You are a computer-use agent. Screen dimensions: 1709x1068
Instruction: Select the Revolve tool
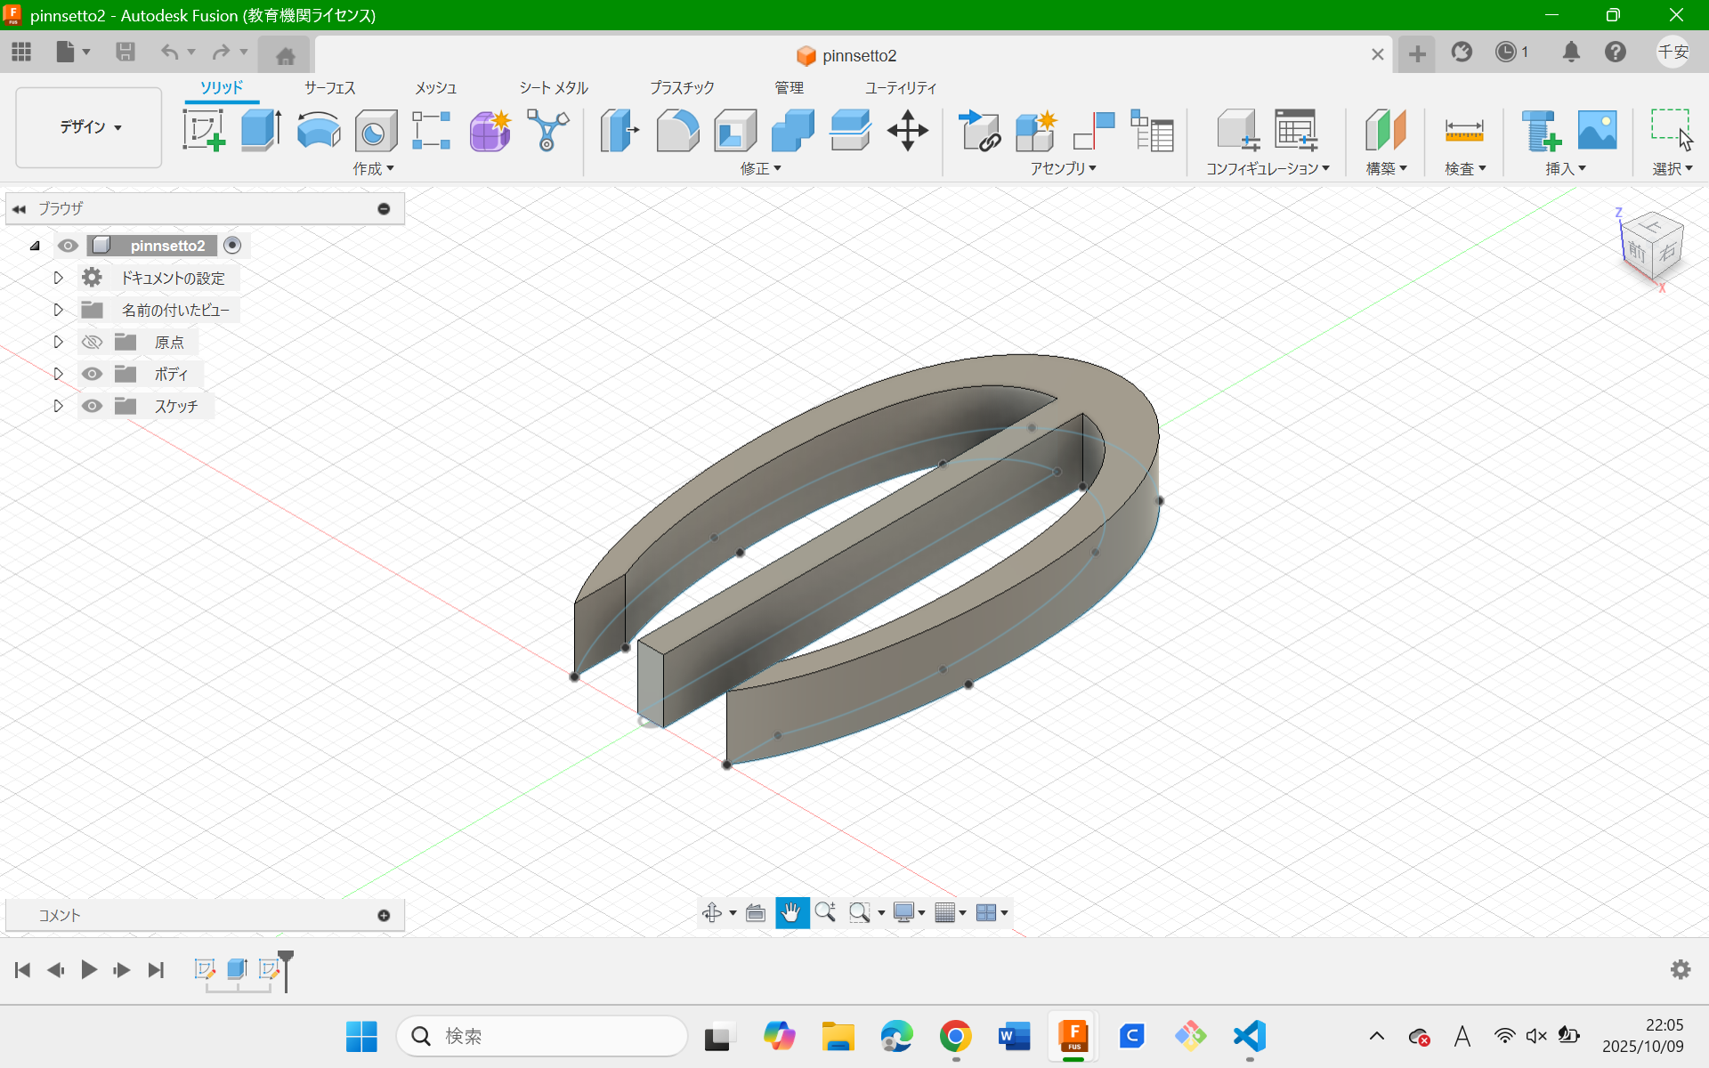(318, 130)
